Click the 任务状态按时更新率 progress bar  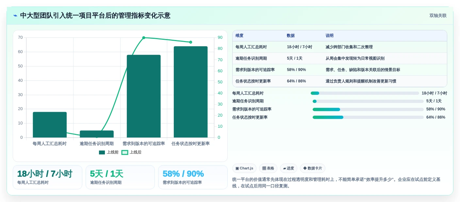[368, 117]
